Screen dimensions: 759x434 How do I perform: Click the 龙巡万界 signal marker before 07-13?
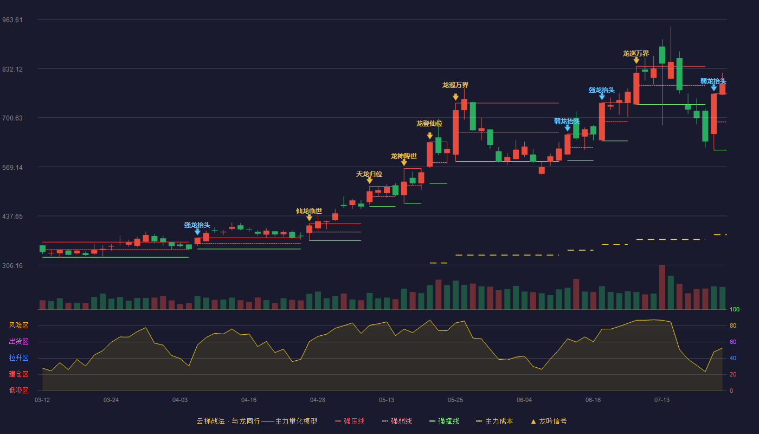point(636,60)
